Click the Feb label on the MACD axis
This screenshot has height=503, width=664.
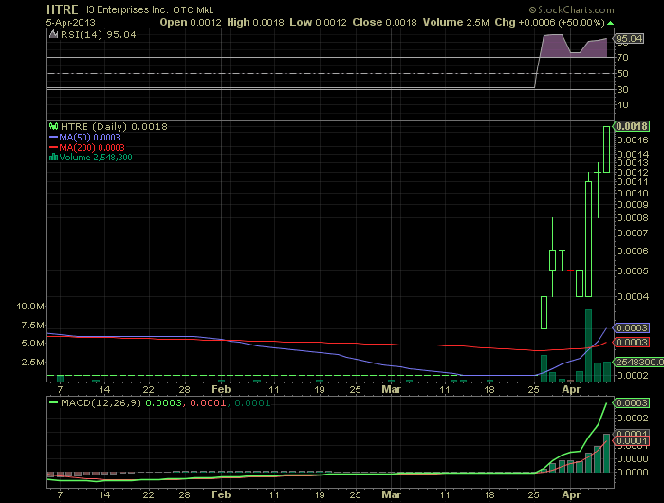click(x=221, y=494)
